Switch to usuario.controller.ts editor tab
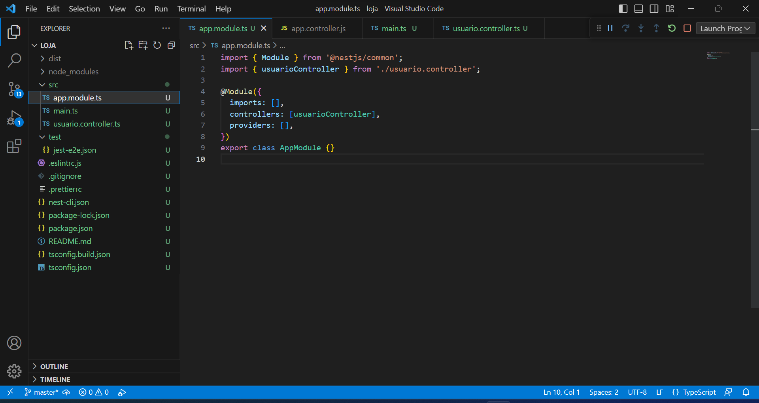Viewport: 759px width, 403px height. [x=489, y=28]
